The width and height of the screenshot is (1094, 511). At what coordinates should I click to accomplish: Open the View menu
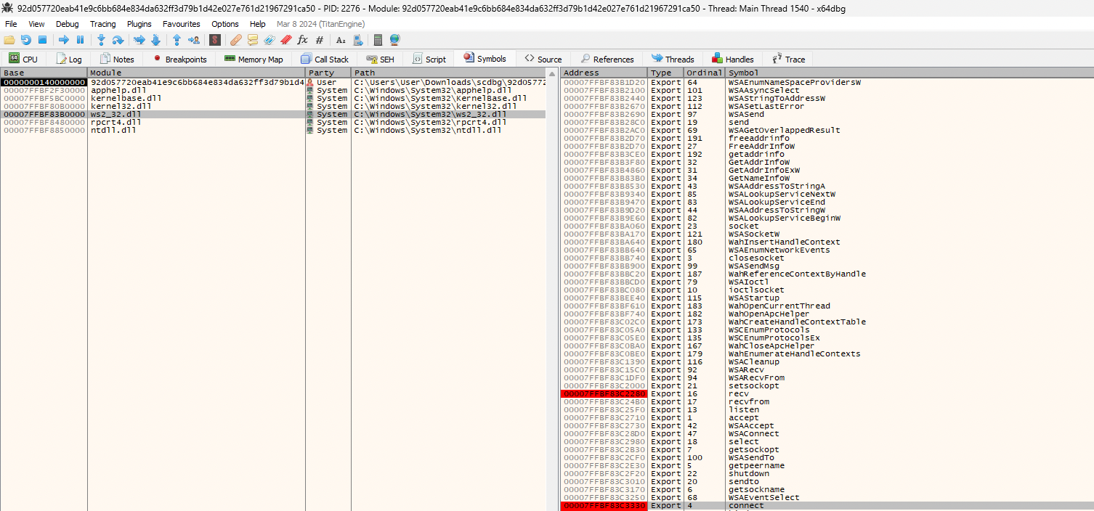(x=36, y=24)
